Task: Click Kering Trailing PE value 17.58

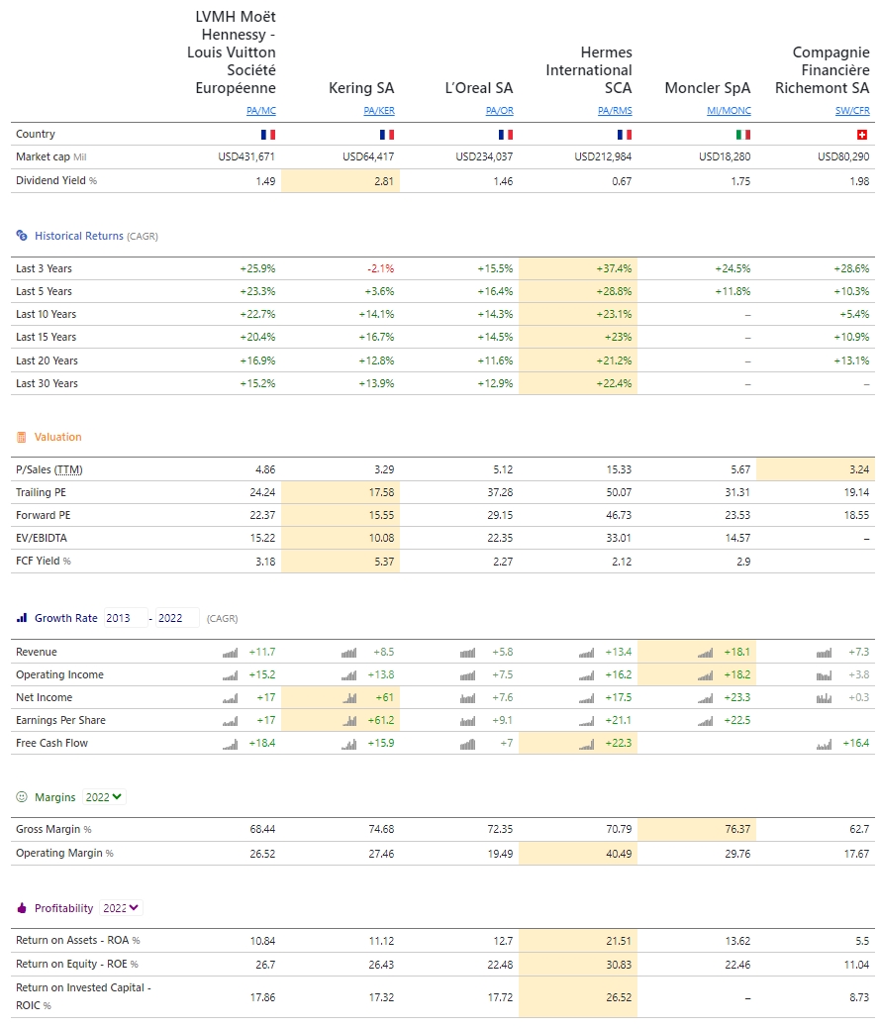Action: (382, 492)
